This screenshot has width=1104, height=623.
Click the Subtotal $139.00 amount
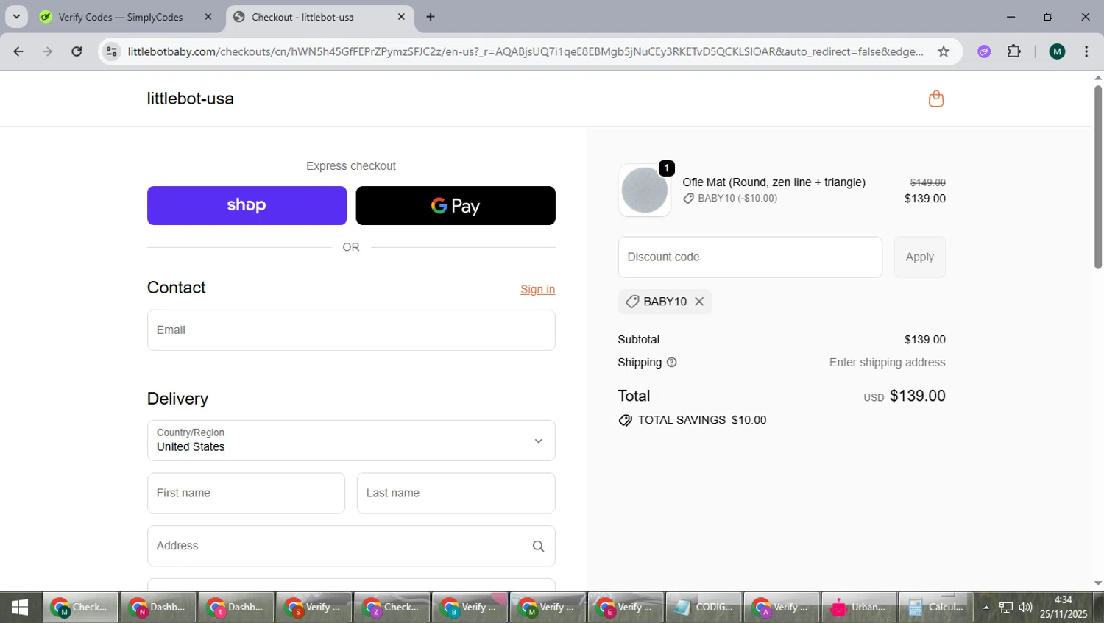coord(924,340)
